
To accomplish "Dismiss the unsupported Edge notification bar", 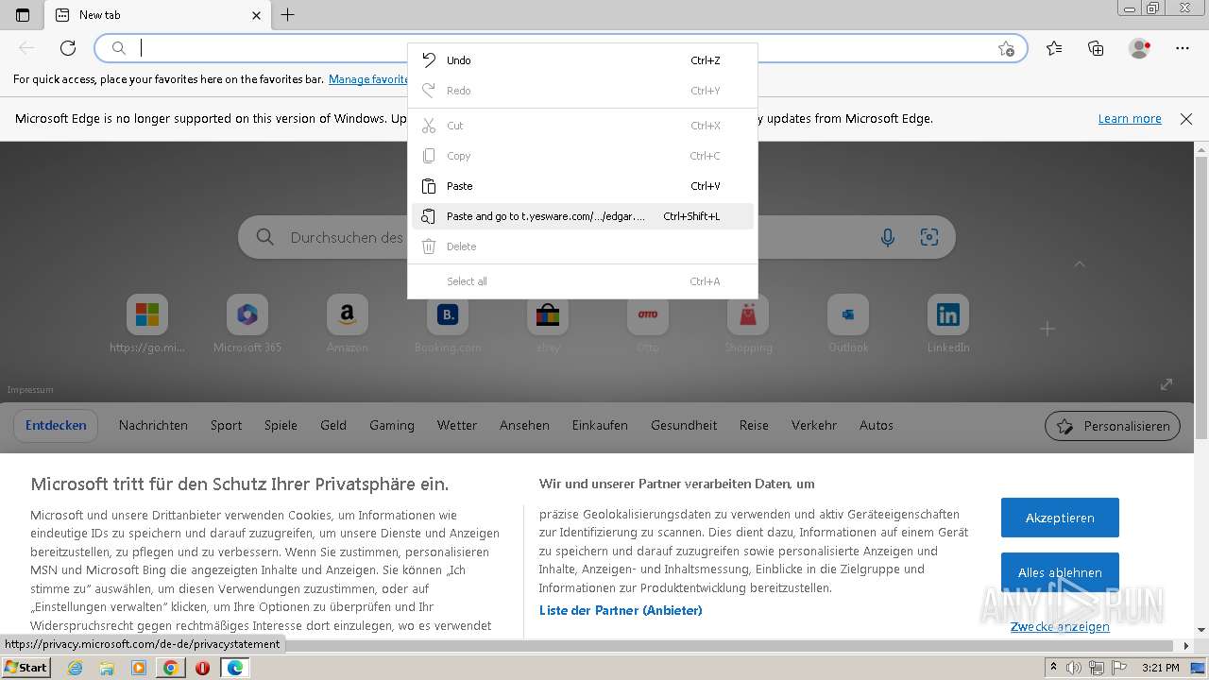I will pos(1186,119).
